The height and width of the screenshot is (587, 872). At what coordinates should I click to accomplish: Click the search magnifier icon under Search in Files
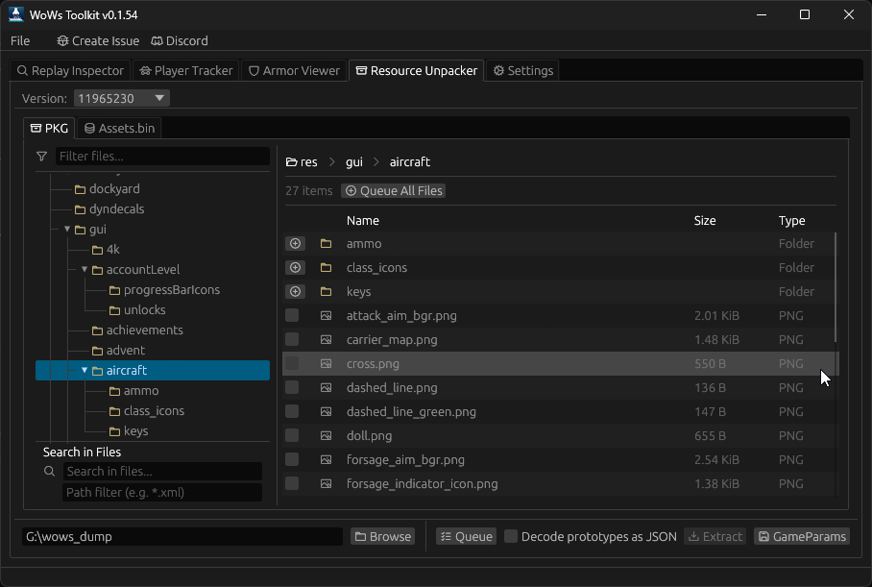point(49,471)
